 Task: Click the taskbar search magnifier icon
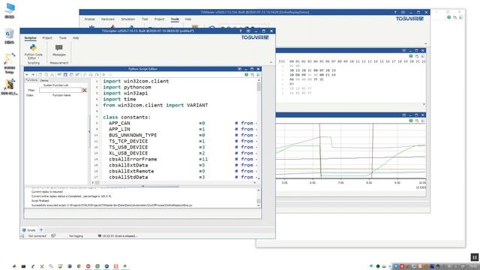51,266
